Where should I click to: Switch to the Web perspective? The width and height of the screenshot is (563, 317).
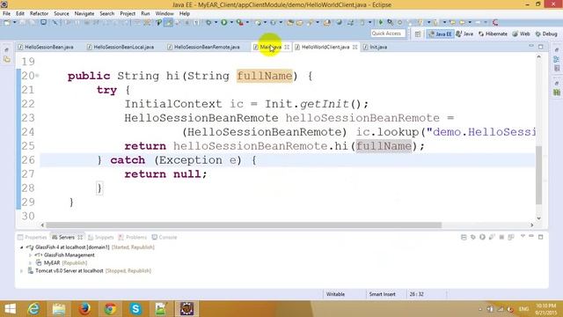521,33
